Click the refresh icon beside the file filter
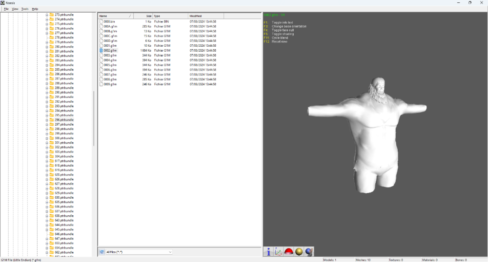 click(102, 252)
